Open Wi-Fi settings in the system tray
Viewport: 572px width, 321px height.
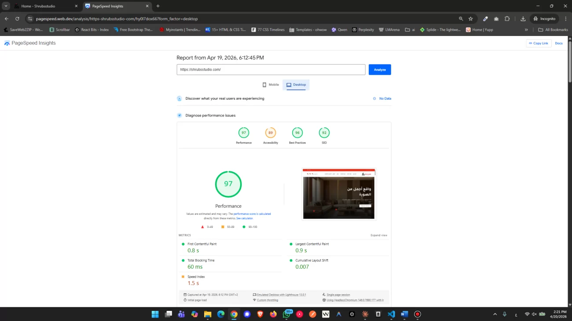527,314
